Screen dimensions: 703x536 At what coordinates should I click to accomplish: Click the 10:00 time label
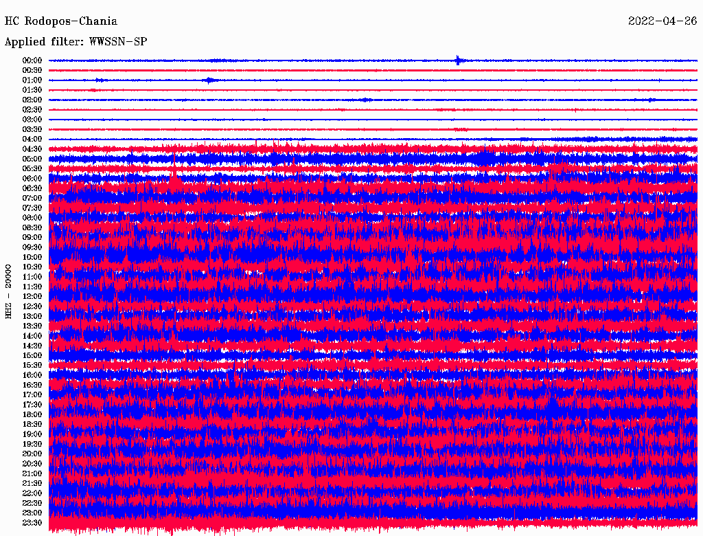32,257
